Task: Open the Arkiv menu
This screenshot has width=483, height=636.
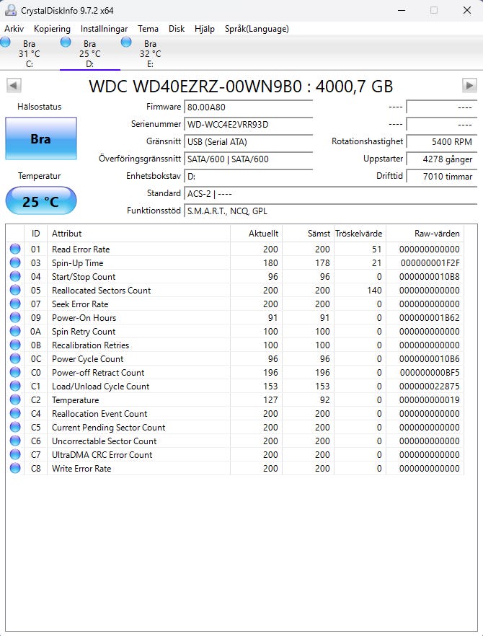Action: [14, 29]
